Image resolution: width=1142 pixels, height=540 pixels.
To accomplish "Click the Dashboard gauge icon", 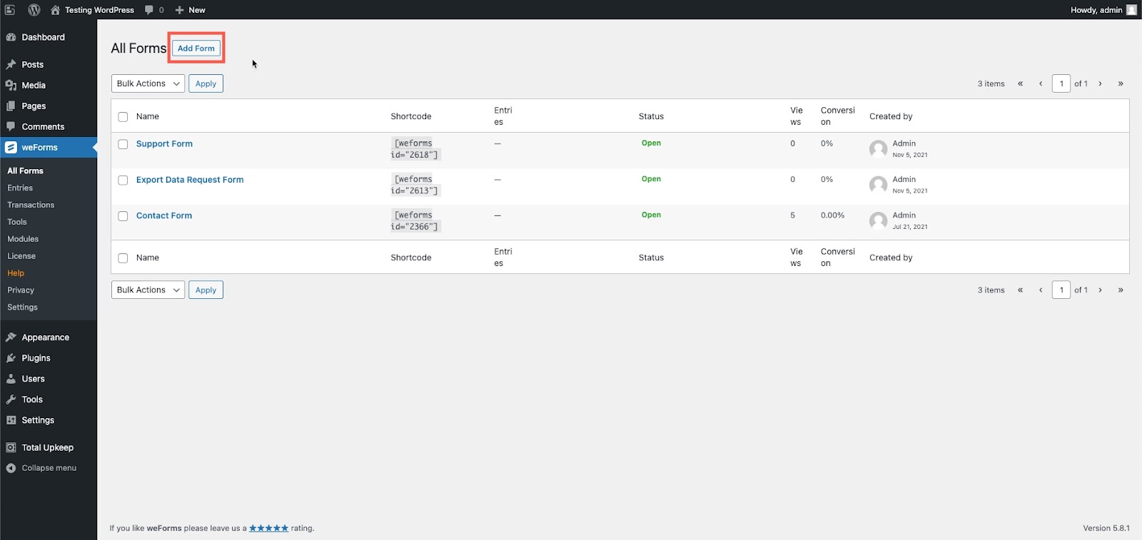I will coord(11,37).
